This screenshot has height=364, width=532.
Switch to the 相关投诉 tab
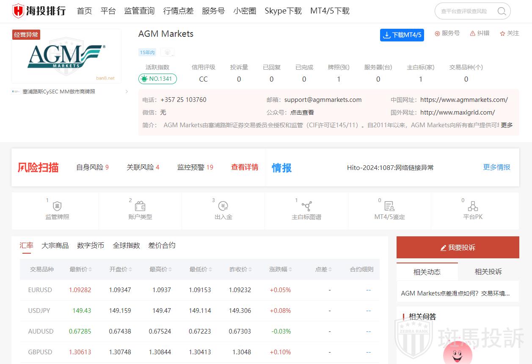pyautogui.click(x=488, y=272)
